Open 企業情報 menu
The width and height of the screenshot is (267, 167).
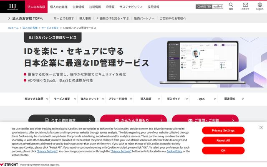coord(78,7)
